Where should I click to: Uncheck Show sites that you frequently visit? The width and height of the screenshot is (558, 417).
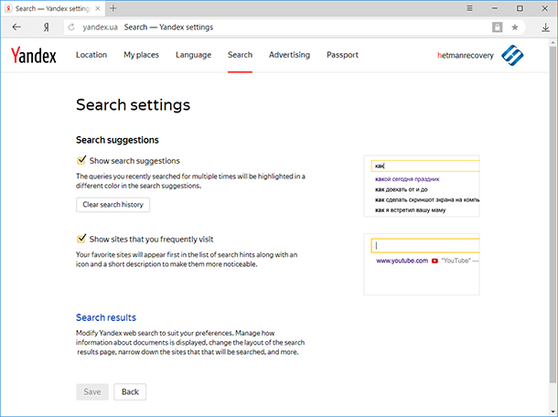[81, 239]
